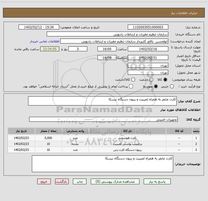This screenshot has width=208, height=201.
Task: Click the جزئیات اطلاعات نیاز header title
Action: (184, 13)
